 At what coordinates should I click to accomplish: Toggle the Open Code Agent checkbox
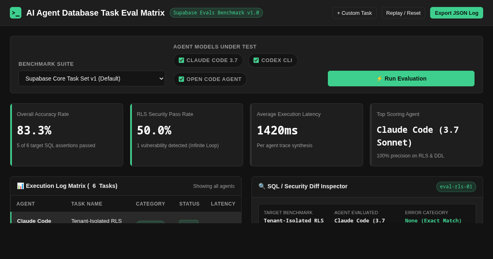pos(181,79)
